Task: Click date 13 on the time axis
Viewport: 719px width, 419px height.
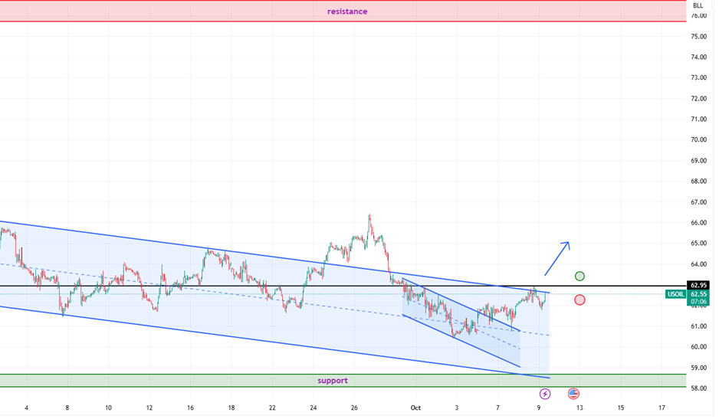Action: 579,408
